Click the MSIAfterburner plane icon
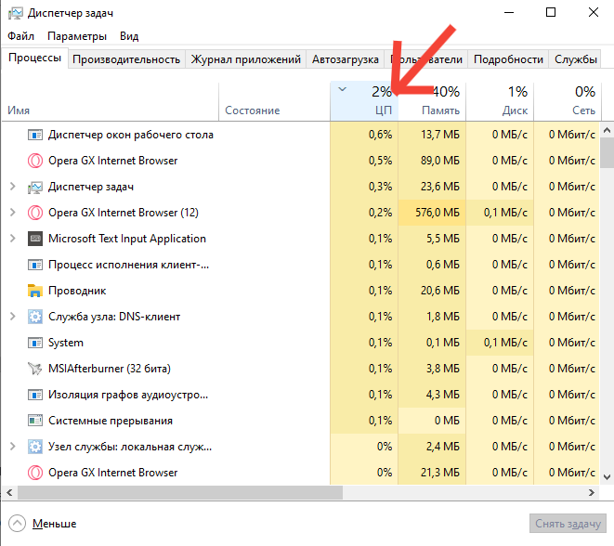Viewport: 614px width, 546px height. pyautogui.click(x=35, y=369)
